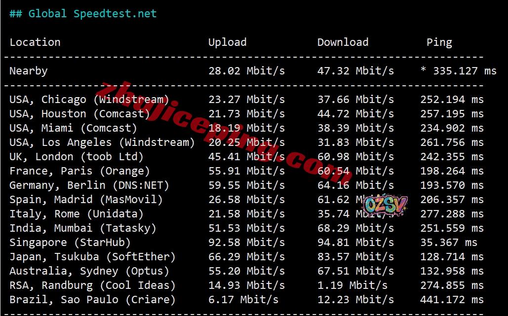Click the red zhujiceping.com watermark text
Image resolution: width=508 pixels, height=316 pixels.
[x=227, y=132]
